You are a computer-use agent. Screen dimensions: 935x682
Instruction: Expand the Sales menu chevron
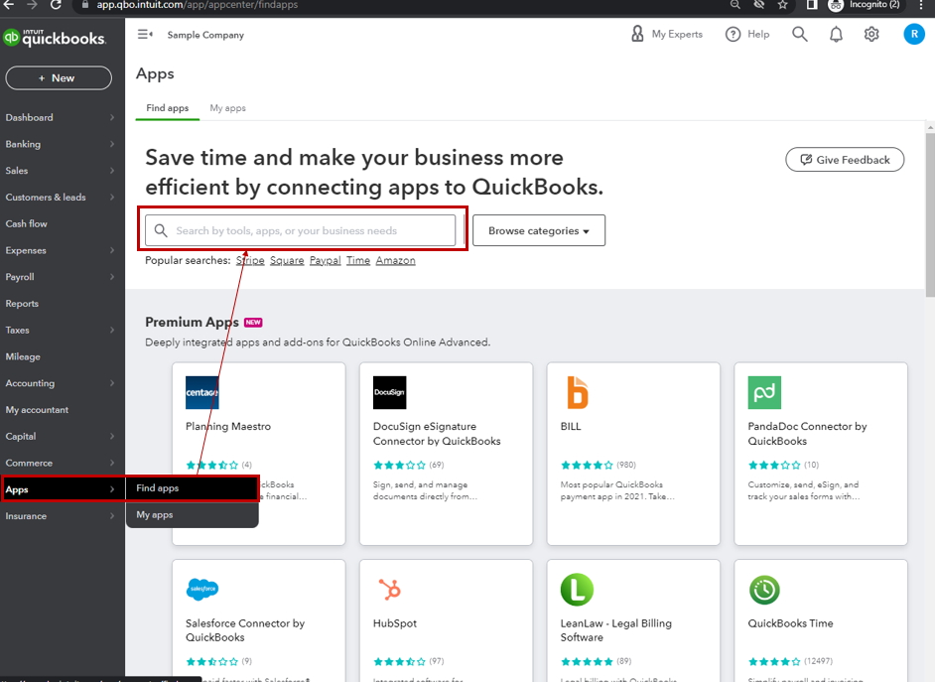click(x=112, y=171)
